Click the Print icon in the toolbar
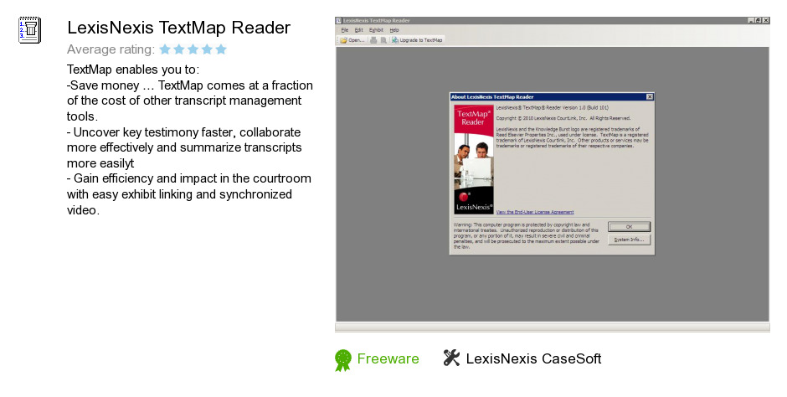The image size is (787, 397). point(373,40)
